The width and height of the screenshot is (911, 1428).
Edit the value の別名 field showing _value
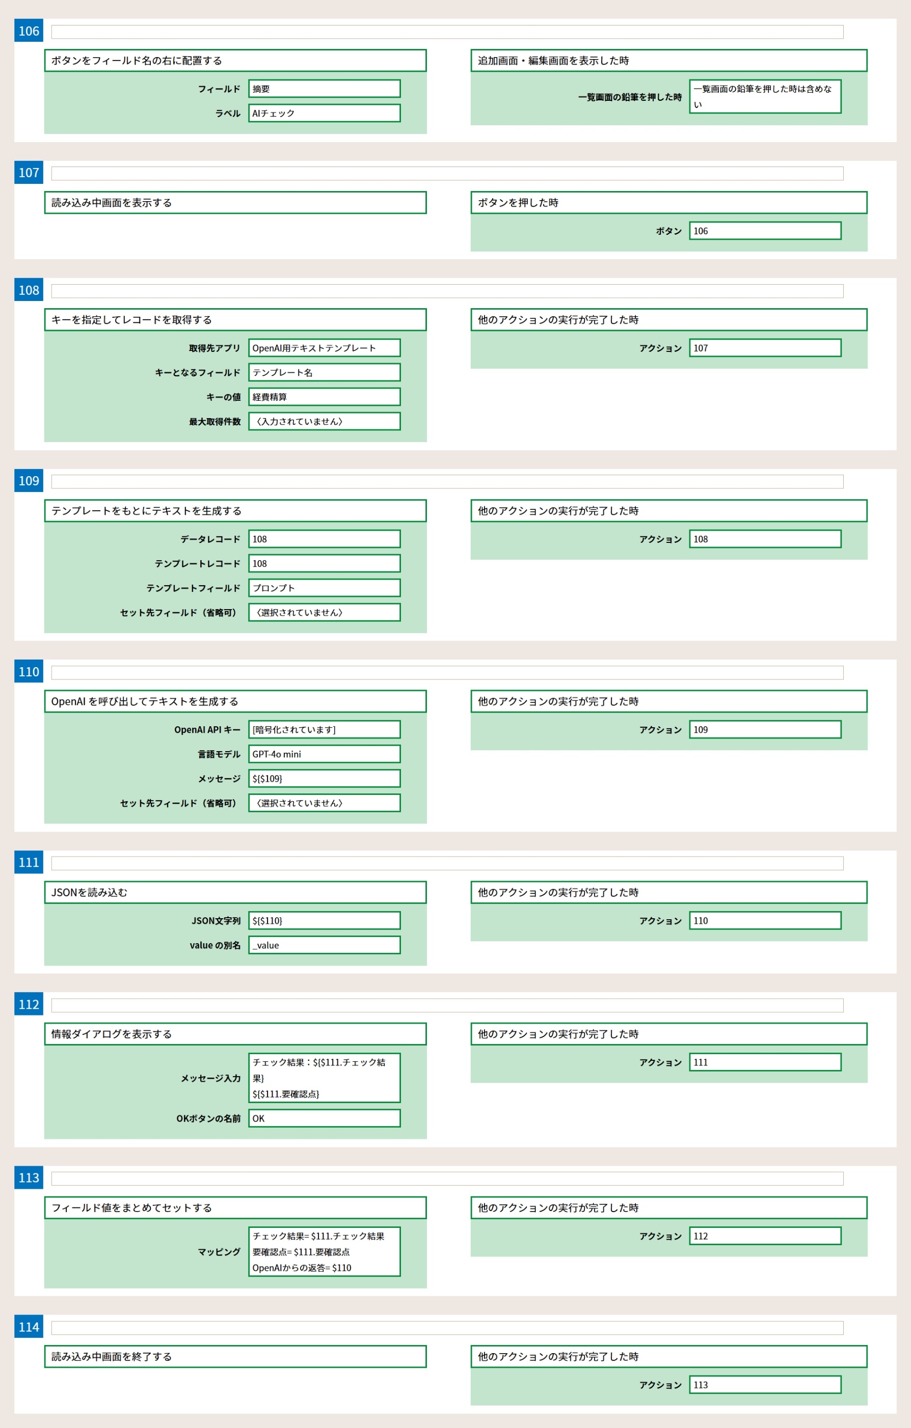point(324,945)
